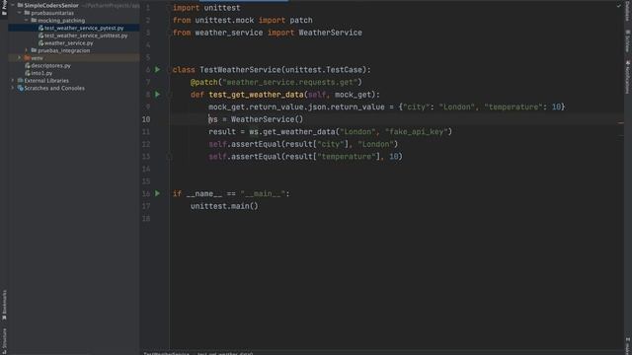This screenshot has width=632, height=355.
Task: Click the orange venv folder icon
Action: [27, 58]
